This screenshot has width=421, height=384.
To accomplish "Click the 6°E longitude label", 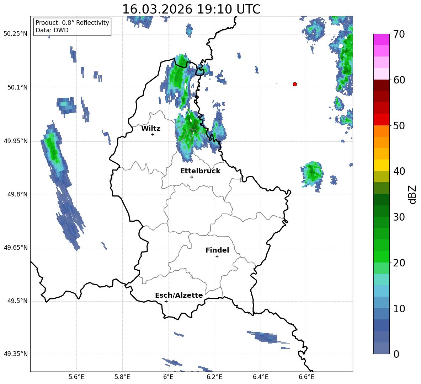I will [x=168, y=377].
